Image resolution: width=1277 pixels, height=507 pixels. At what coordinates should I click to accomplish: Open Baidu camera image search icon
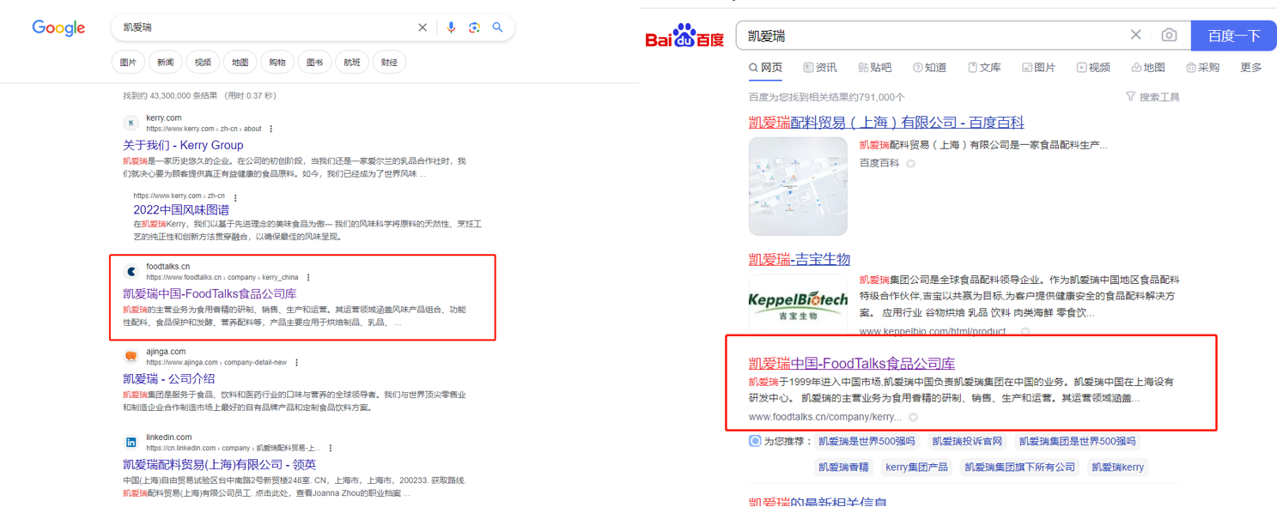tap(1169, 35)
